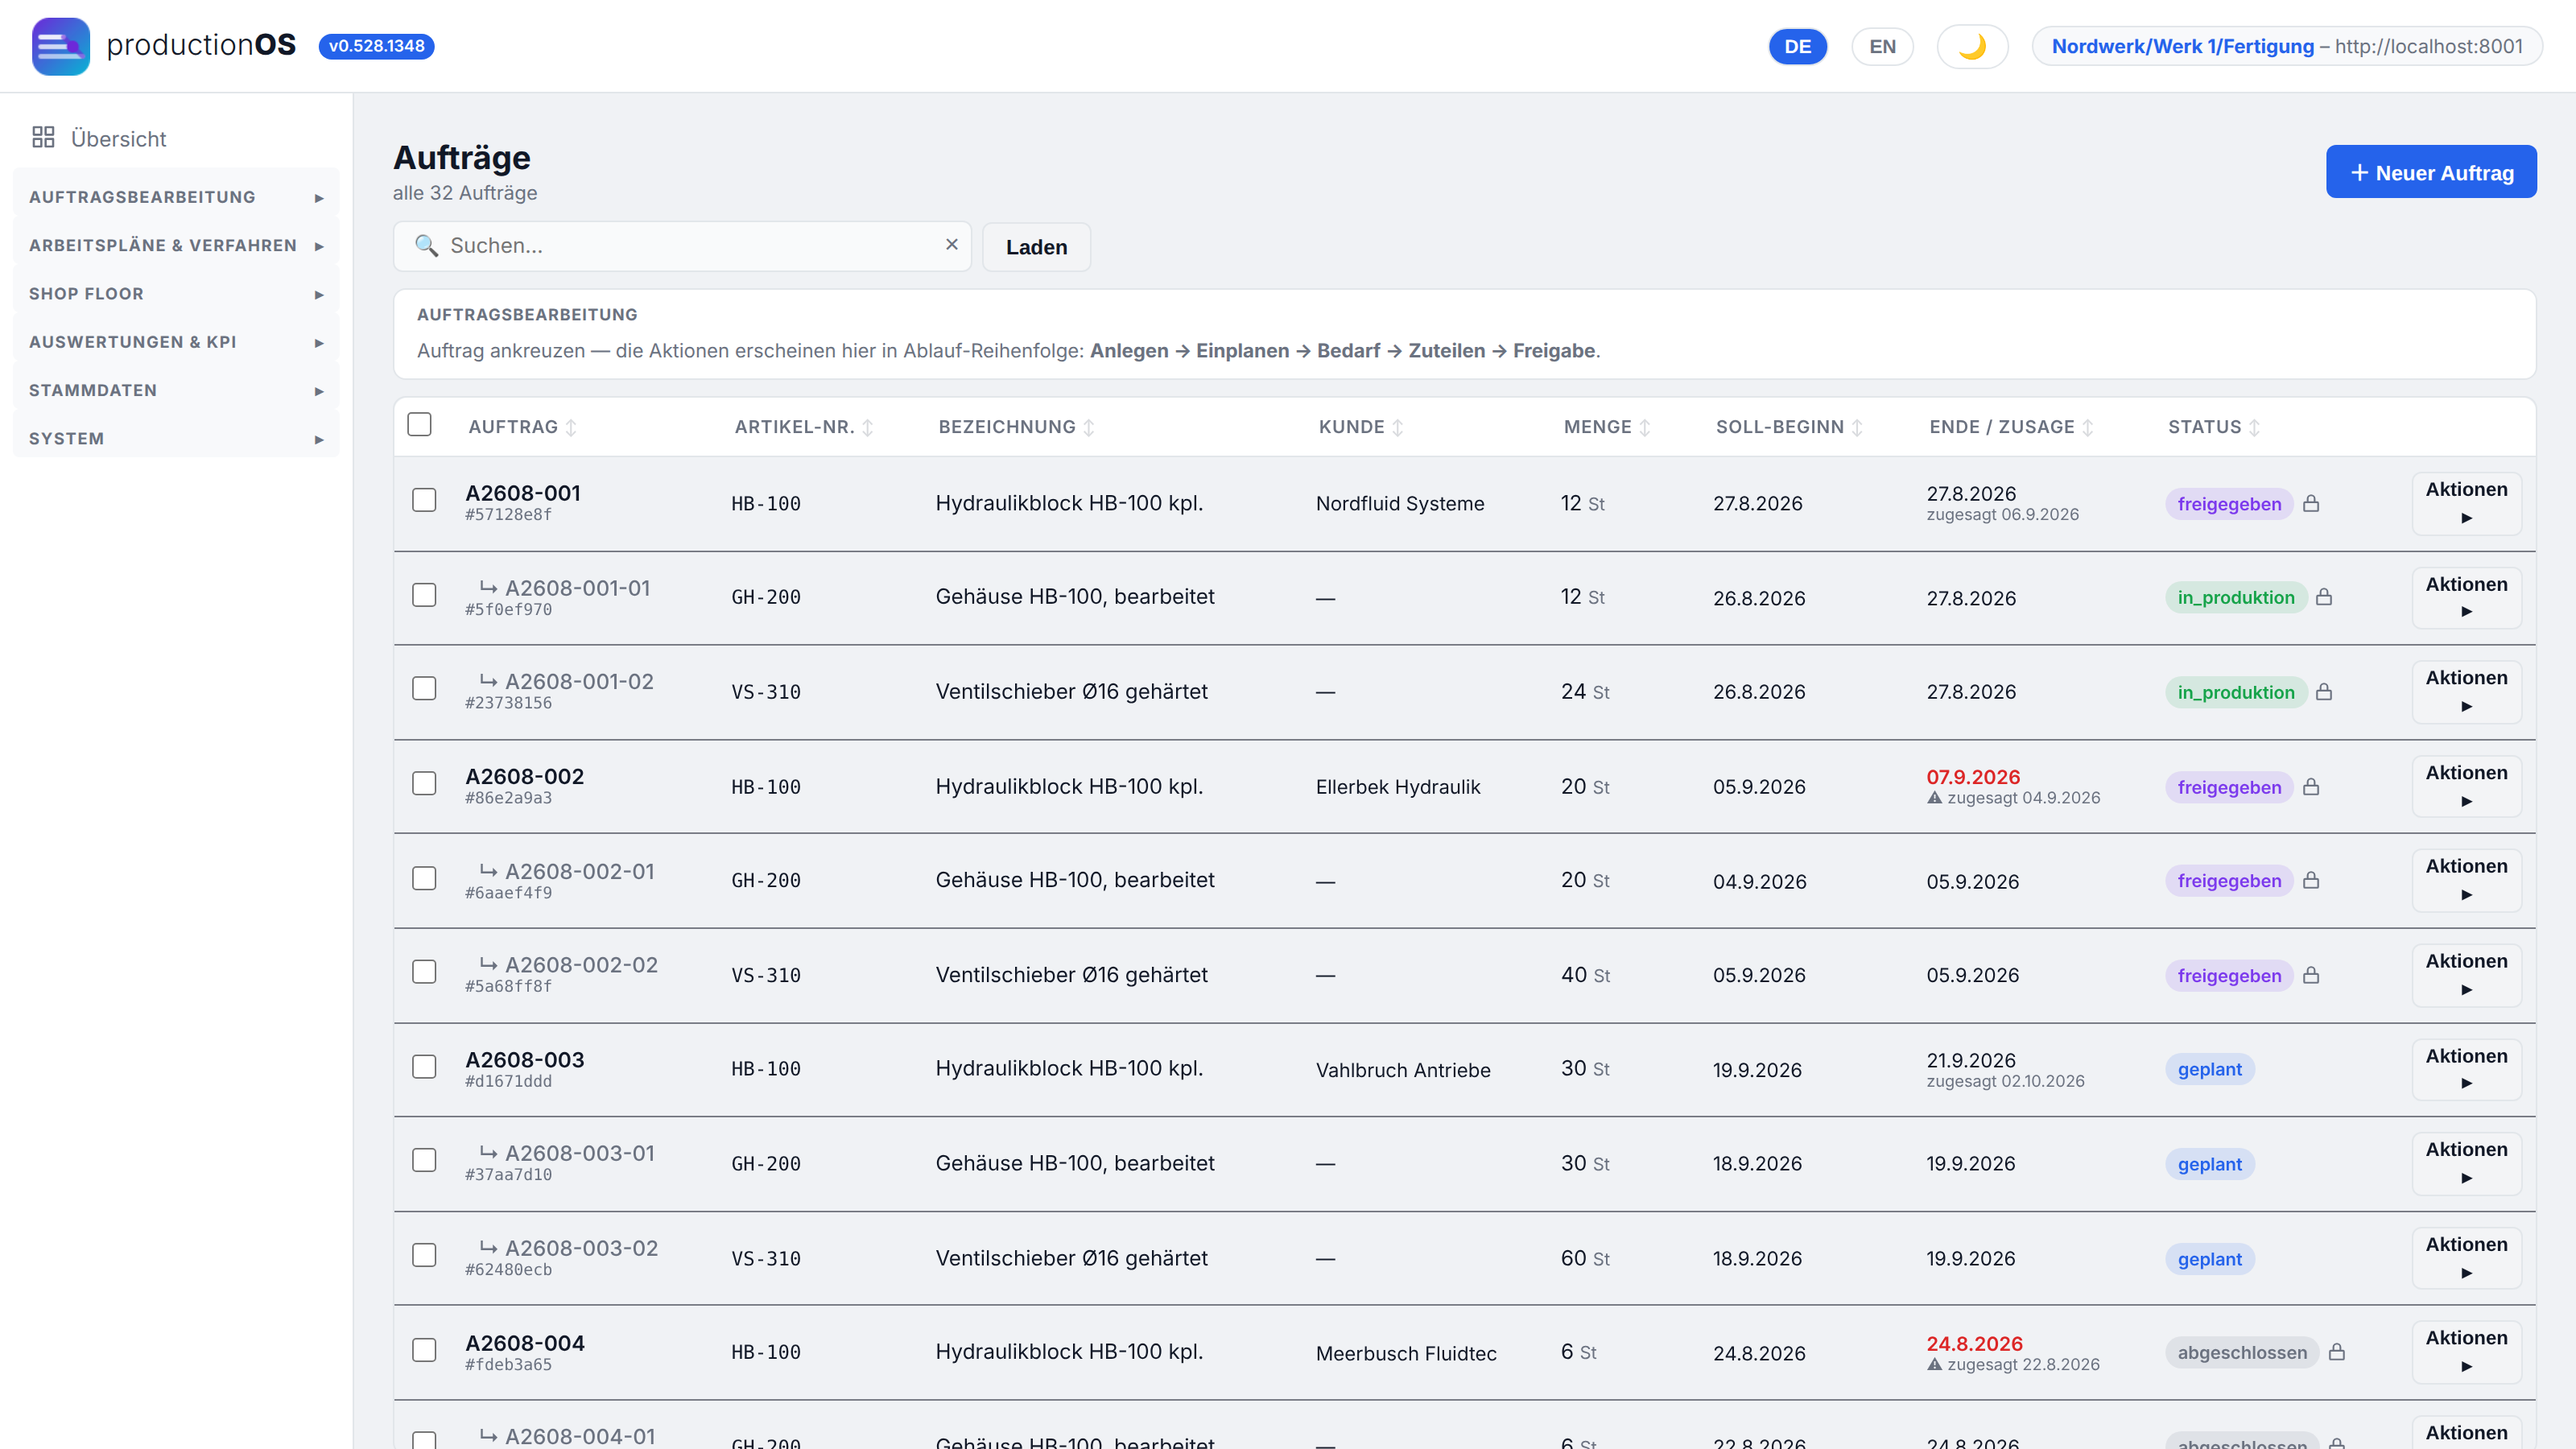Sort by Menge column arrows
Image resolution: width=2576 pixels, height=1449 pixels.
tap(1645, 428)
